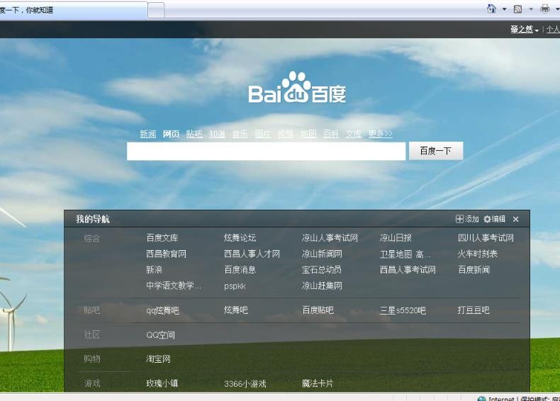Open 淘宝网 shopping link
The image size is (560, 401).
click(x=158, y=359)
